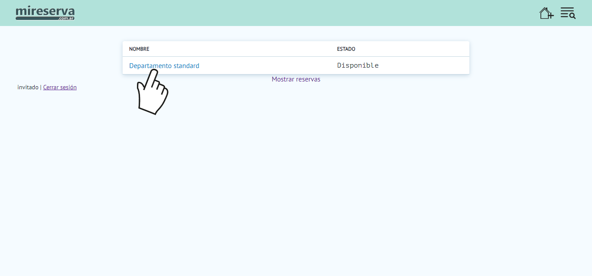
Task: Click the word "standard" in the listing name
Action: click(186, 66)
